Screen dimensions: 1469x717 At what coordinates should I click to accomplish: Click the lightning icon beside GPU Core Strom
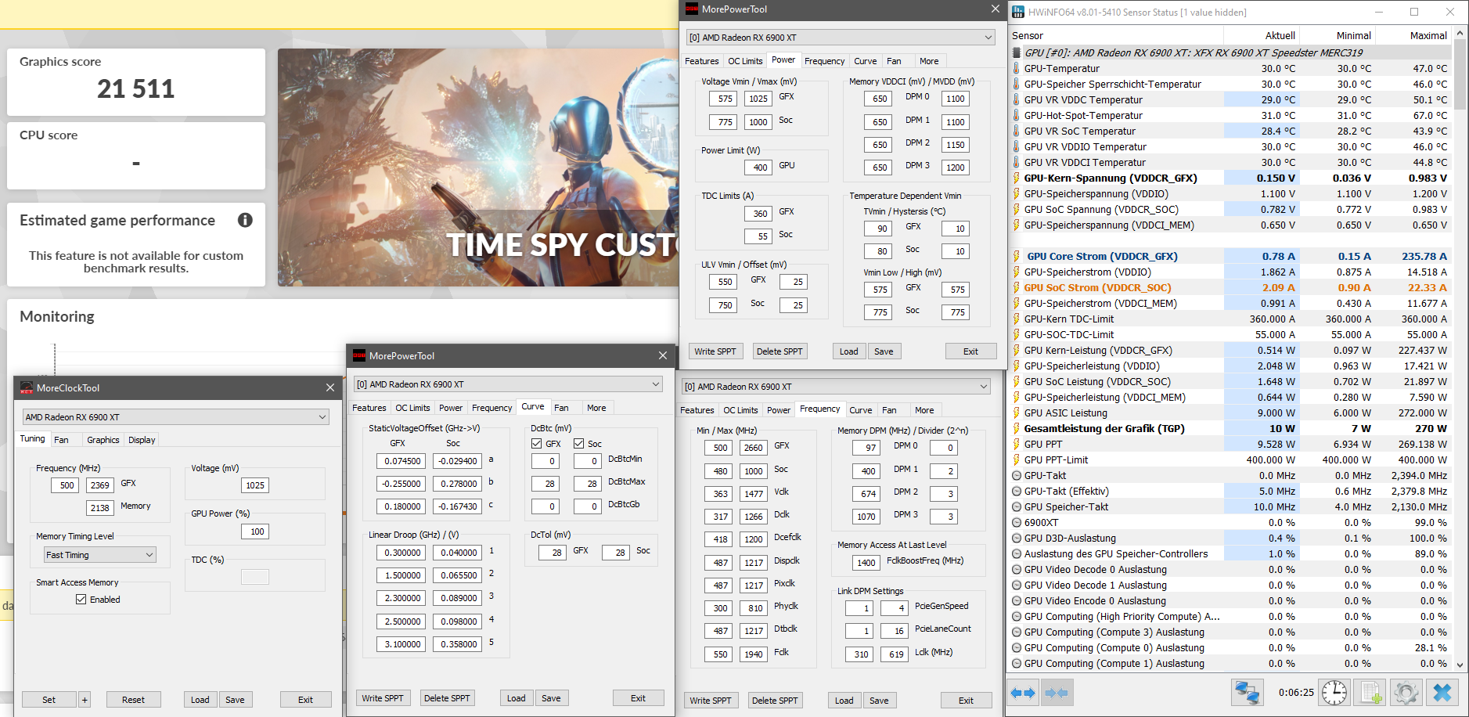tap(1017, 256)
